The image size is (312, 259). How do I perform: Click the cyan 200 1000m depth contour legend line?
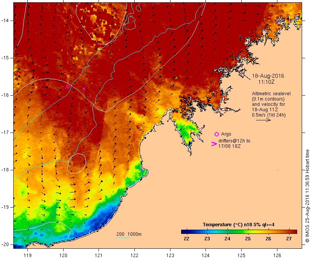pos(123,238)
